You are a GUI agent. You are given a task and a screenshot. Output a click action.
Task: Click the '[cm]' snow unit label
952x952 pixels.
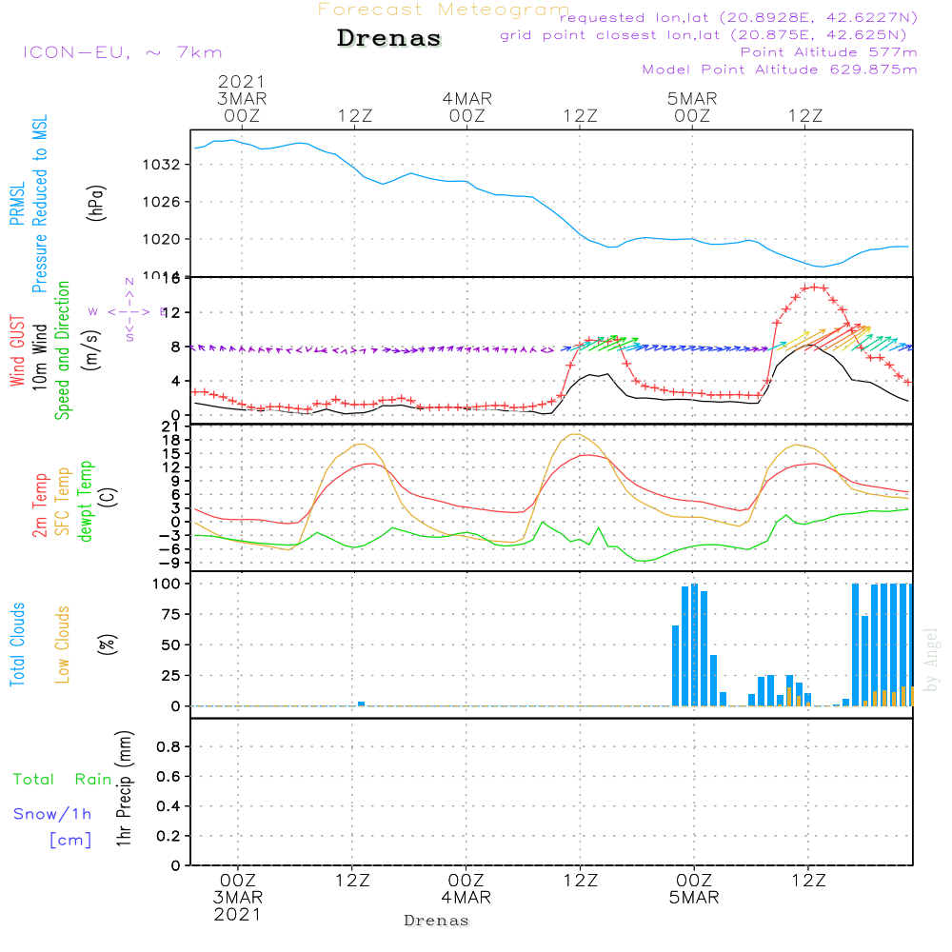click(70, 840)
